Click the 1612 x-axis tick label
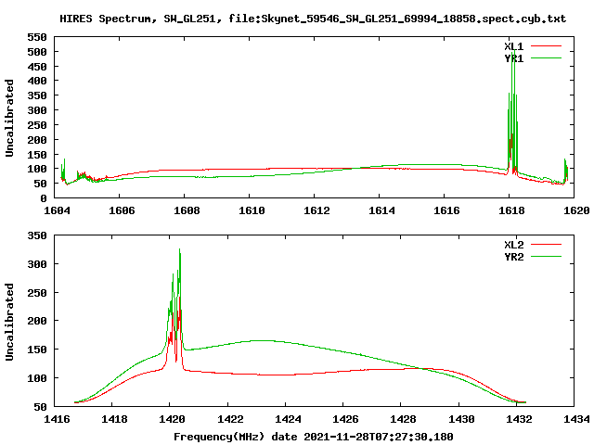The width and height of the screenshot is (594, 445). [316, 210]
